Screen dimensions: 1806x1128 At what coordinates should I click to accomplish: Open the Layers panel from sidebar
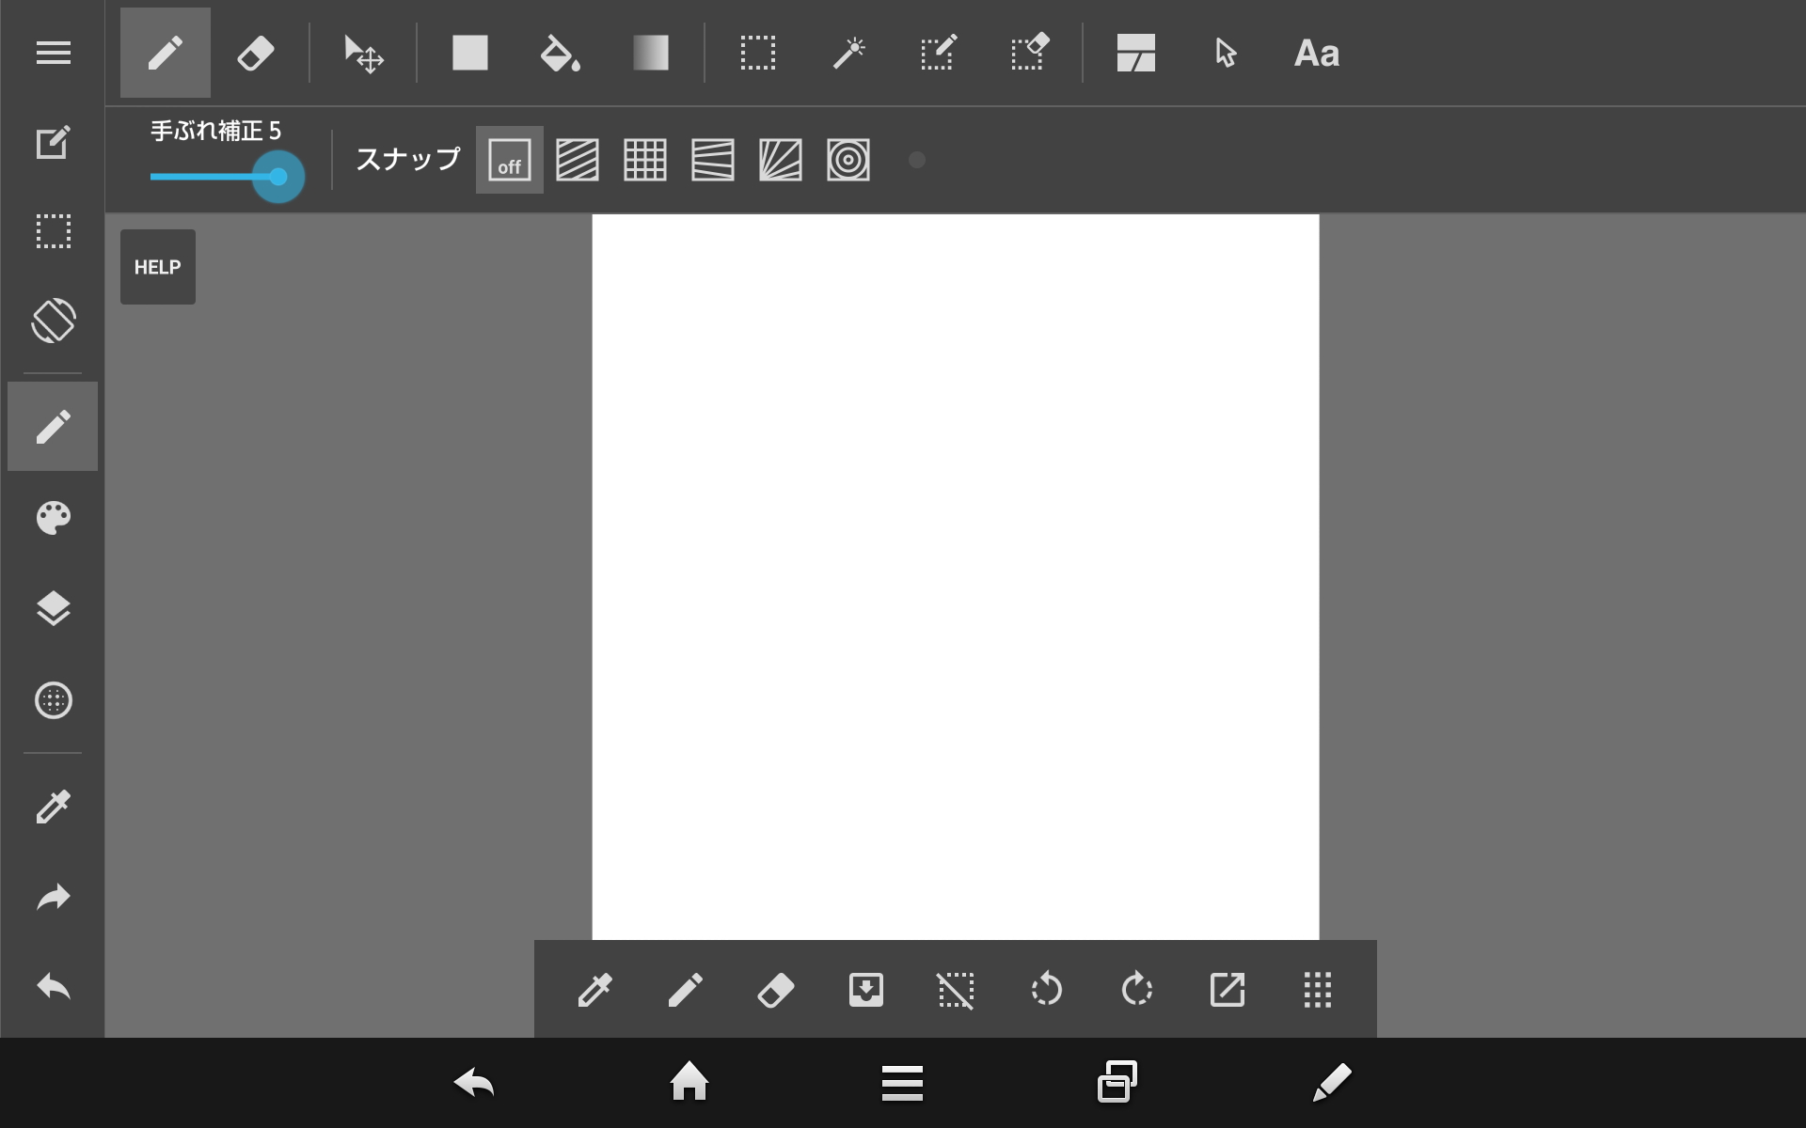click(x=53, y=609)
